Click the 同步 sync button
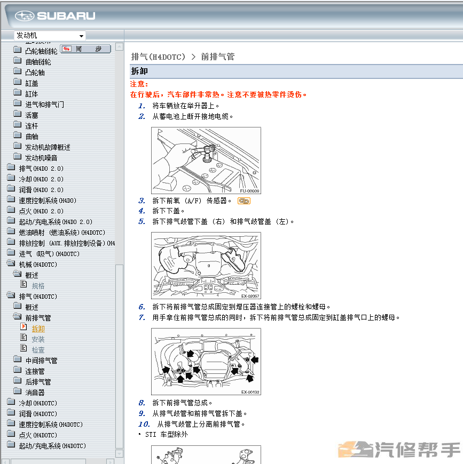The width and height of the screenshot is (463, 464). pos(85,49)
